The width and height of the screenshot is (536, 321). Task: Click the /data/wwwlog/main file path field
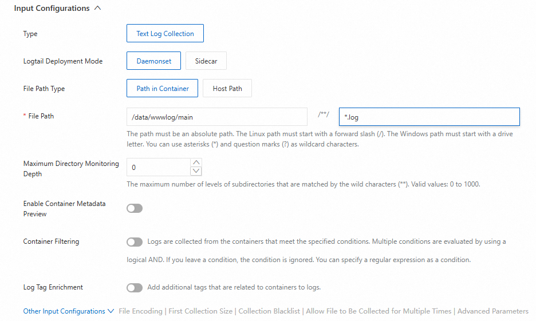(216, 117)
